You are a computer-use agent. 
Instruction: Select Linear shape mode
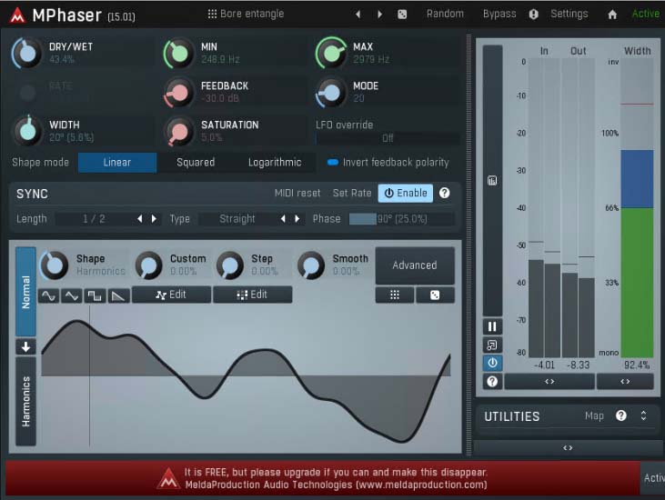(x=117, y=163)
